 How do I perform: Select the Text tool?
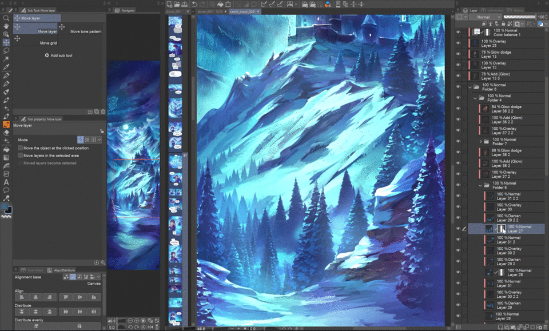pyautogui.click(x=6, y=182)
